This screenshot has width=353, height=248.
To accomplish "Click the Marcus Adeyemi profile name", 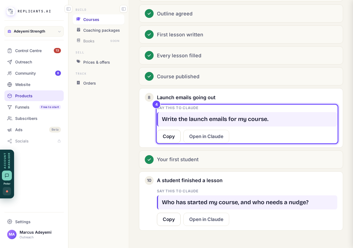I will [x=36, y=232].
